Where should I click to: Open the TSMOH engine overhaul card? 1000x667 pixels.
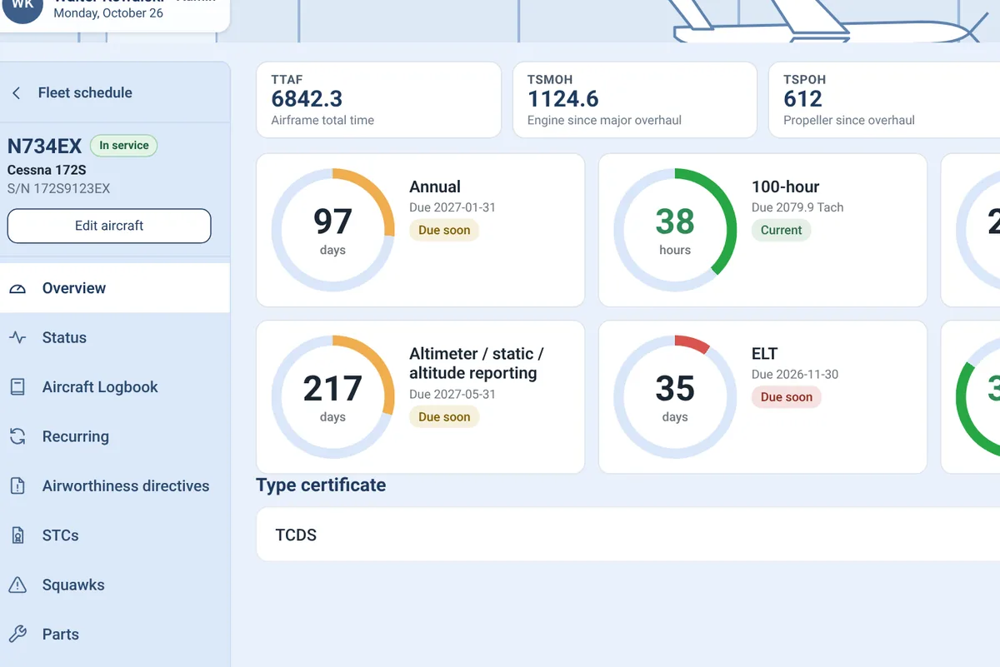(635, 100)
